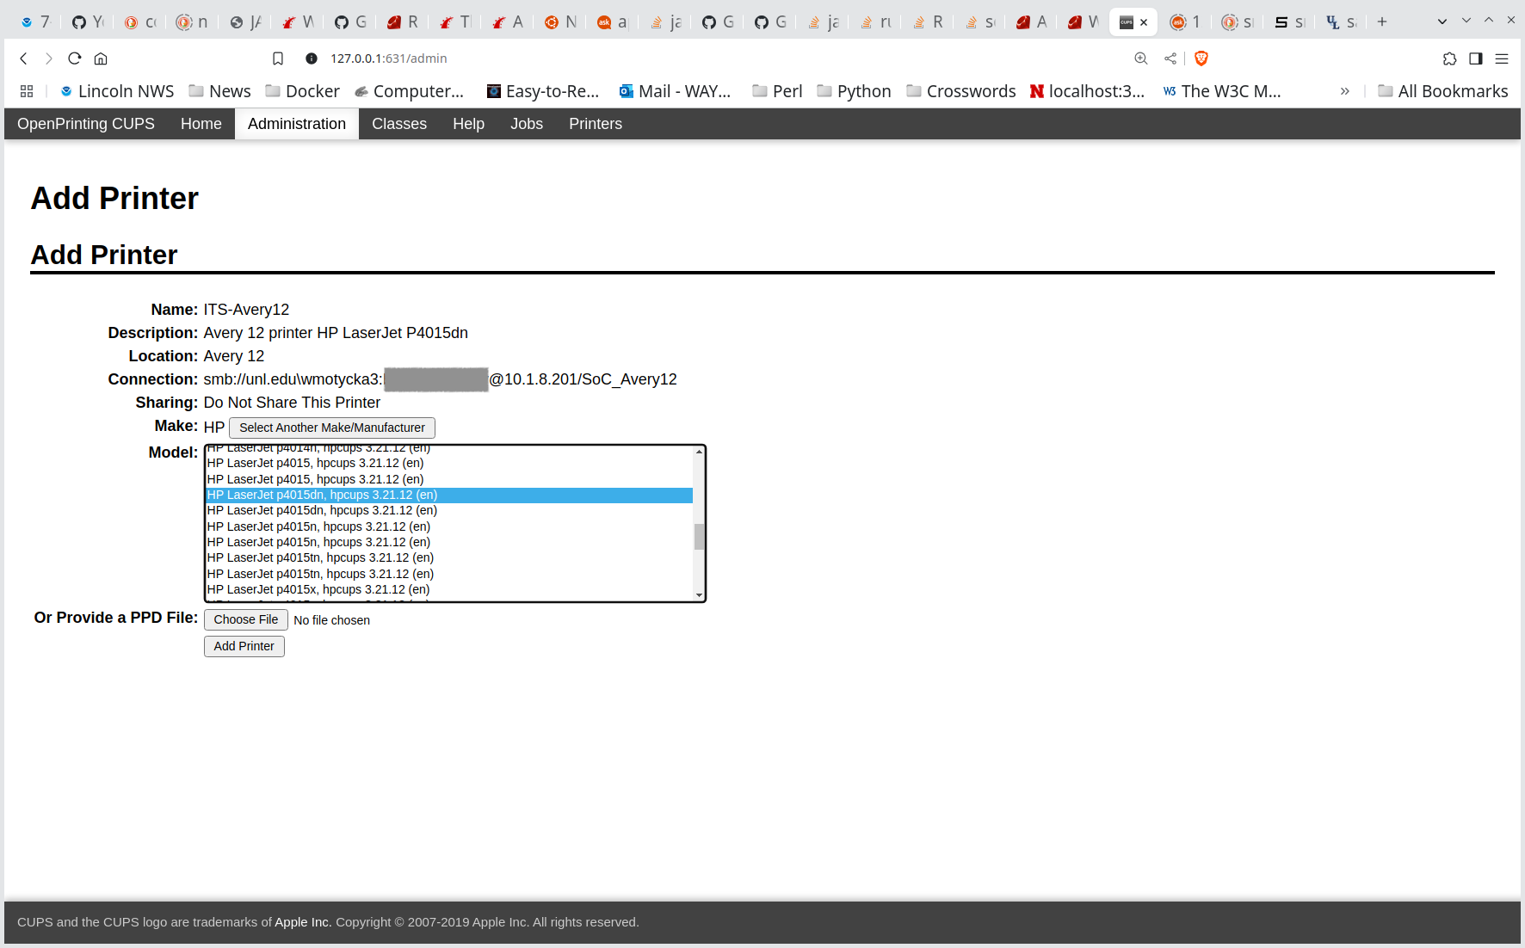Bookmark this page using the bookmark icon

pos(278,58)
